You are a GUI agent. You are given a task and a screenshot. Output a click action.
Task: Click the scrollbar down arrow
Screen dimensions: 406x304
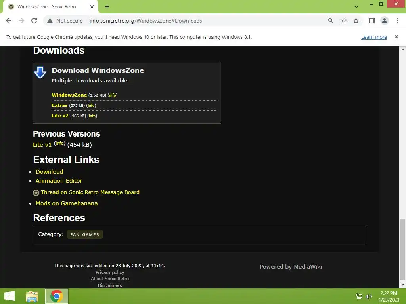pos(402,285)
